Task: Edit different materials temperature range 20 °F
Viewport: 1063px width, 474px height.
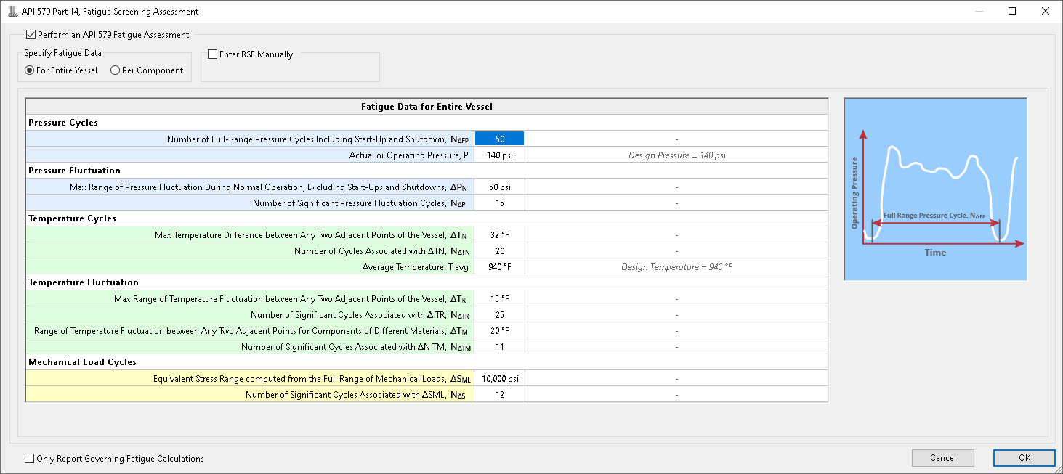Action: 499,330
